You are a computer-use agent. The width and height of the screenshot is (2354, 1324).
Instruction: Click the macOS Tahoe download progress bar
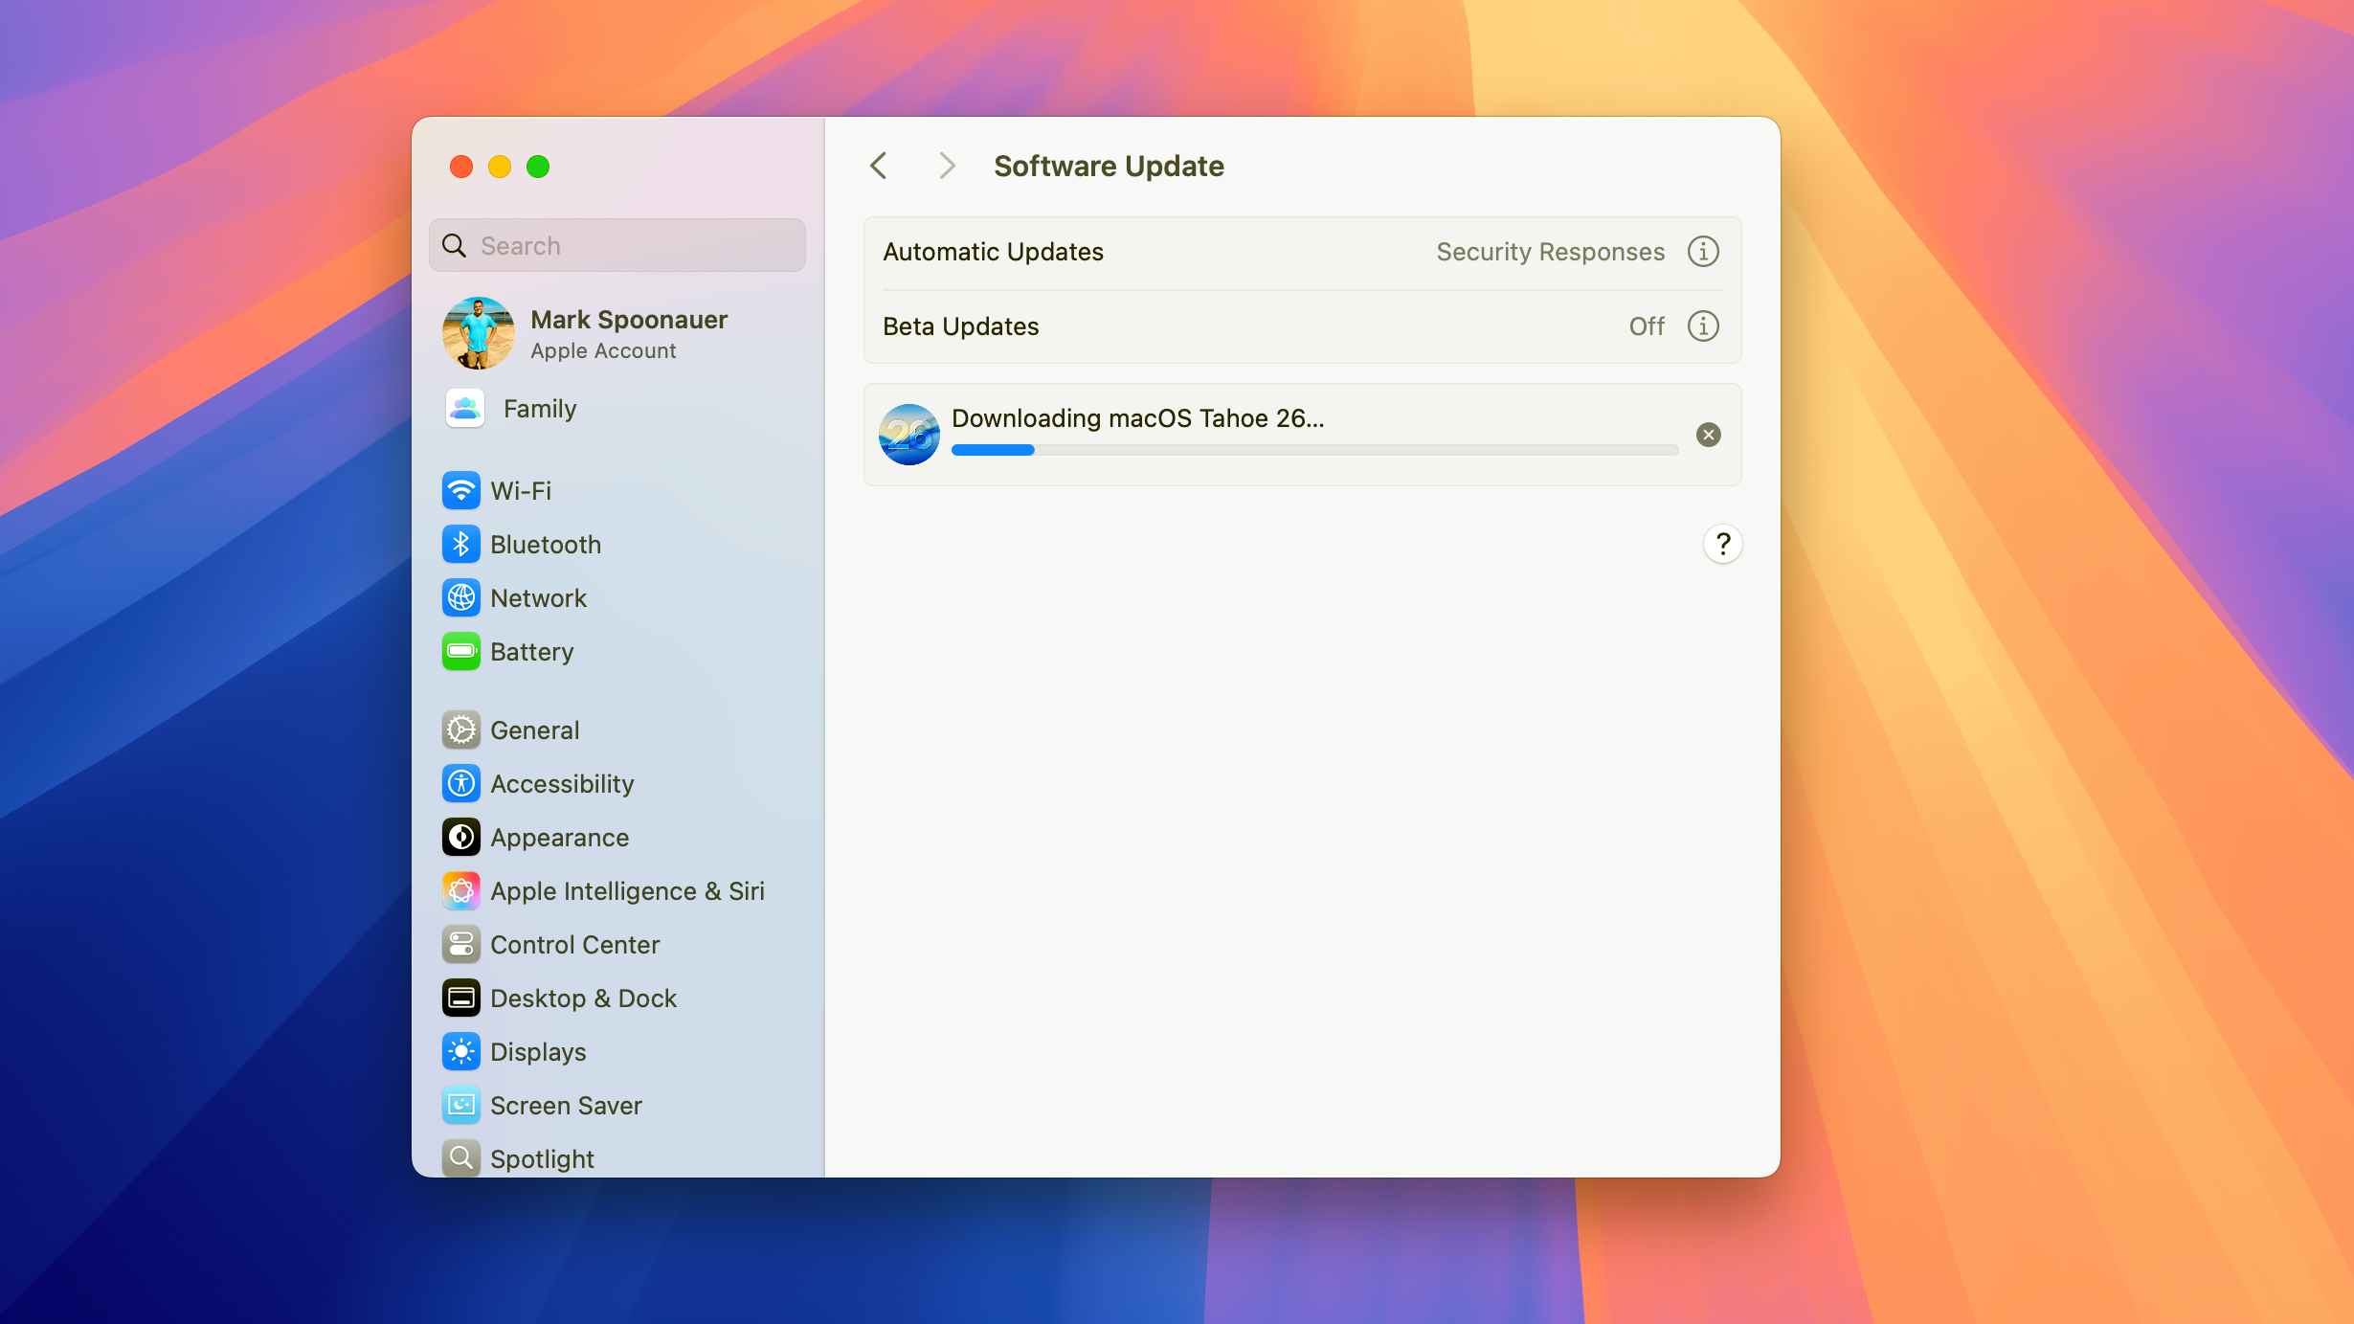(x=1313, y=449)
